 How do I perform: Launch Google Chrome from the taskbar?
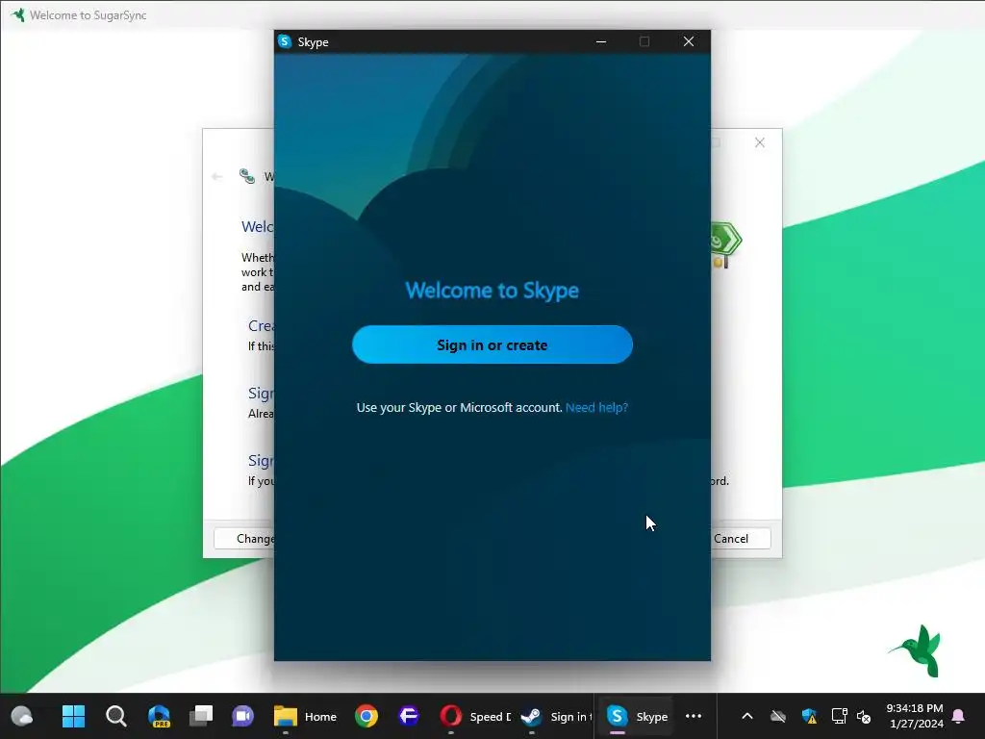point(366,716)
